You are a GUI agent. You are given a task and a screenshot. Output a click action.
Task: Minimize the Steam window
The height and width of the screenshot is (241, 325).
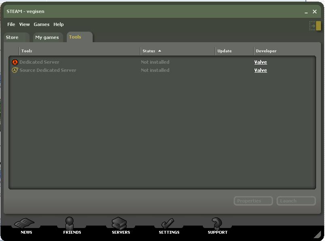(x=306, y=12)
